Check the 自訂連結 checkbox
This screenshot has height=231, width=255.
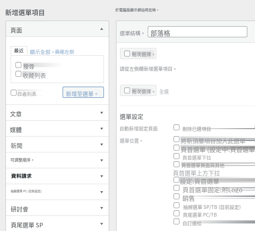click(x=177, y=221)
